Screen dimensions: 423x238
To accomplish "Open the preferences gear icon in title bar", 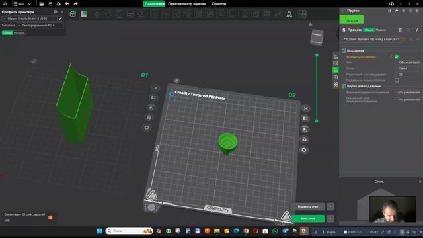I will pos(59,4).
